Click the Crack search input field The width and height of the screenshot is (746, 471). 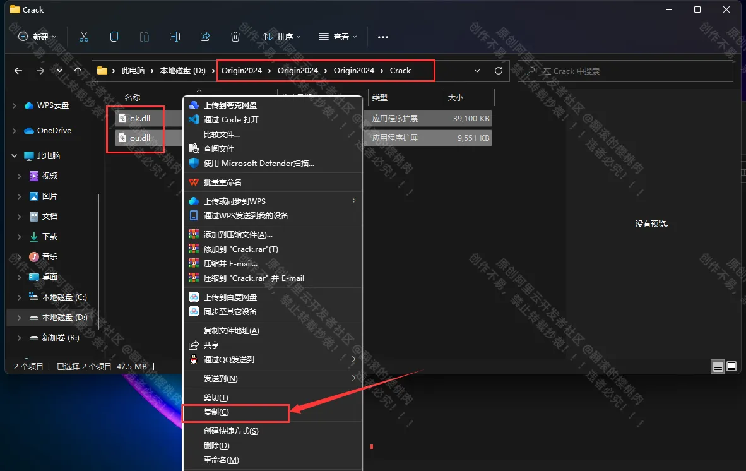625,71
